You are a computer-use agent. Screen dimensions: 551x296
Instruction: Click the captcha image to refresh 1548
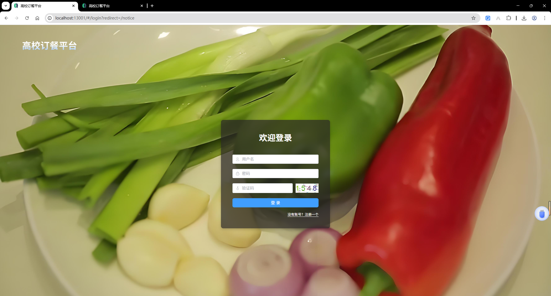[307, 188]
